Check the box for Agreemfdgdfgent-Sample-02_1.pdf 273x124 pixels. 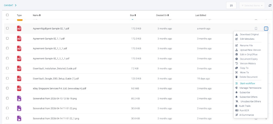coord(7,28)
